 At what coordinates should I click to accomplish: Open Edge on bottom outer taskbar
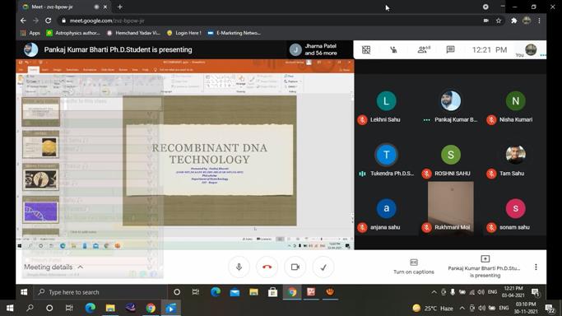coord(90,308)
